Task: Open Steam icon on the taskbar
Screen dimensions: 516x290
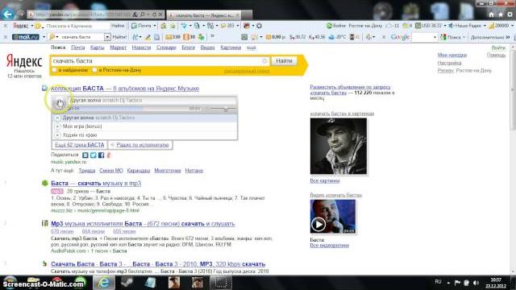Action: [127, 283]
